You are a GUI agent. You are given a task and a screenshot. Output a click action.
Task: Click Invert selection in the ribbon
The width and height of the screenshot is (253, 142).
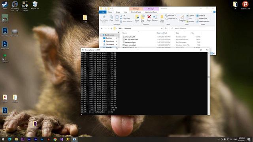point(203,21)
